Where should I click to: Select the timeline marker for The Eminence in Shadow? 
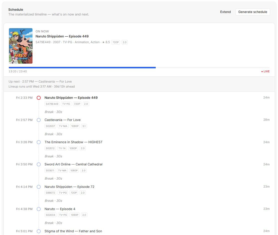point(39,142)
